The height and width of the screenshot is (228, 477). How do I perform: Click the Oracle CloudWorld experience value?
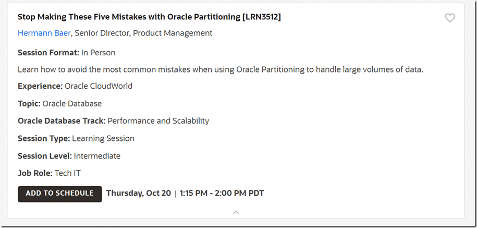pyautogui.click(x=99, y=87)
